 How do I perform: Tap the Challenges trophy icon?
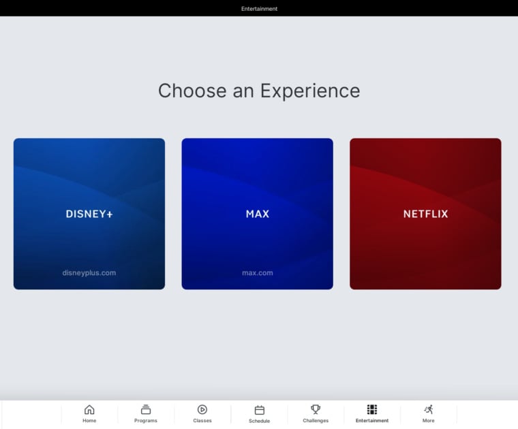pyautogui.click(x=316, y=409)
